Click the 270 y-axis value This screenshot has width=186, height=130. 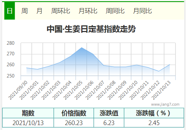coord(11,54)
